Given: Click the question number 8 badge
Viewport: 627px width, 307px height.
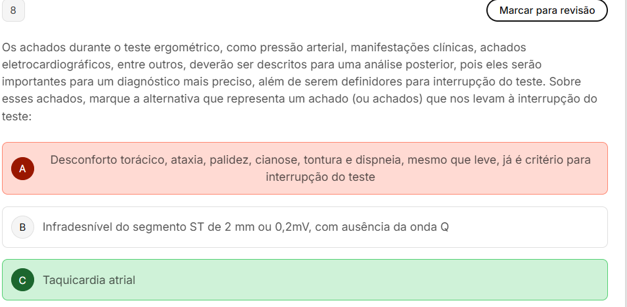Looking at the screenshot, I should point(14,11).
